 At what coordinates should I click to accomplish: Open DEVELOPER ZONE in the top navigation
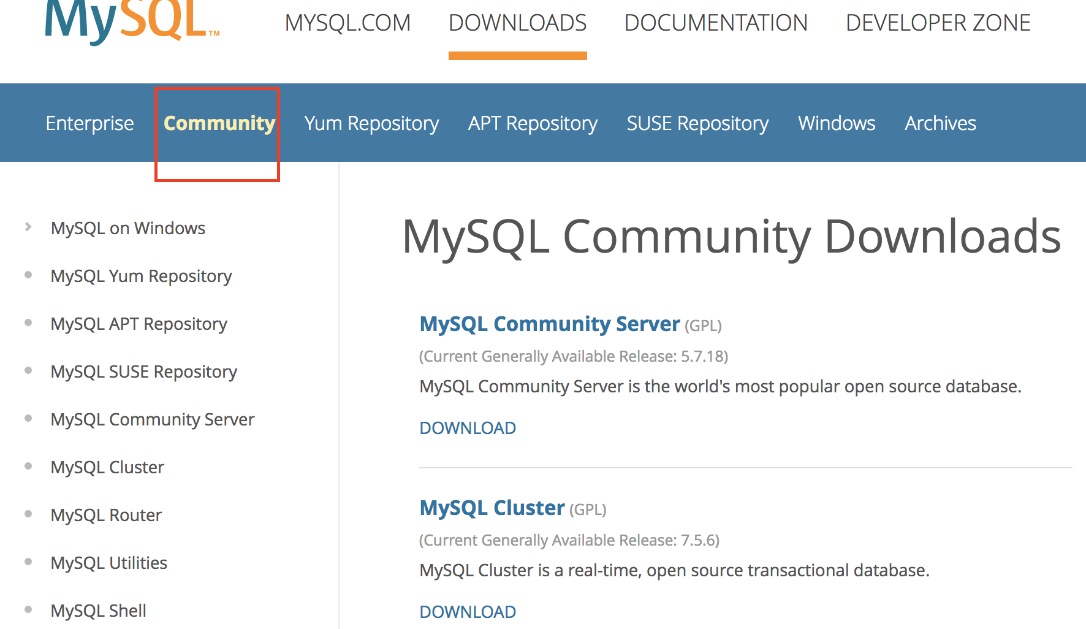[938, 23]
